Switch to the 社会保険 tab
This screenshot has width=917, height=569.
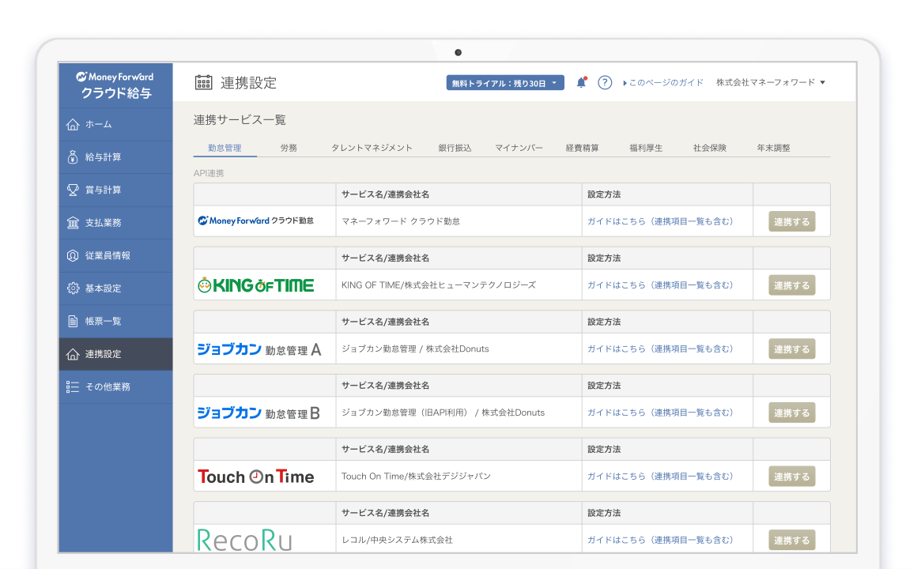coord(709,148)
